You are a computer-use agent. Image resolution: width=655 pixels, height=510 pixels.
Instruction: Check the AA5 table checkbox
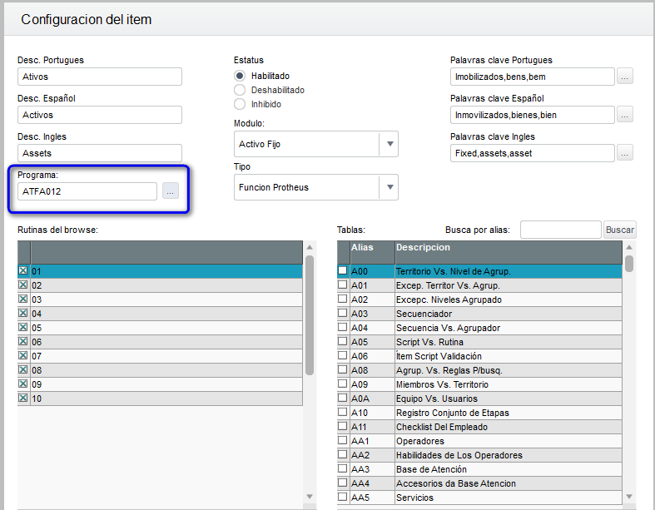tap(343, 497)
